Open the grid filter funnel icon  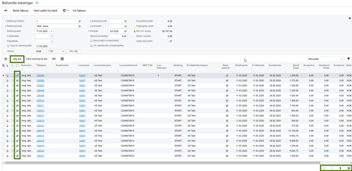tap(348, 59)
